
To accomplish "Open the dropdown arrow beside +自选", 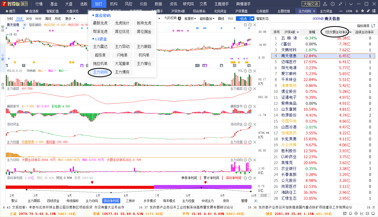I will point(252,19).
